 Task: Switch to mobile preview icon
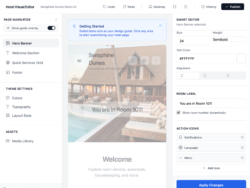(186, 7)
